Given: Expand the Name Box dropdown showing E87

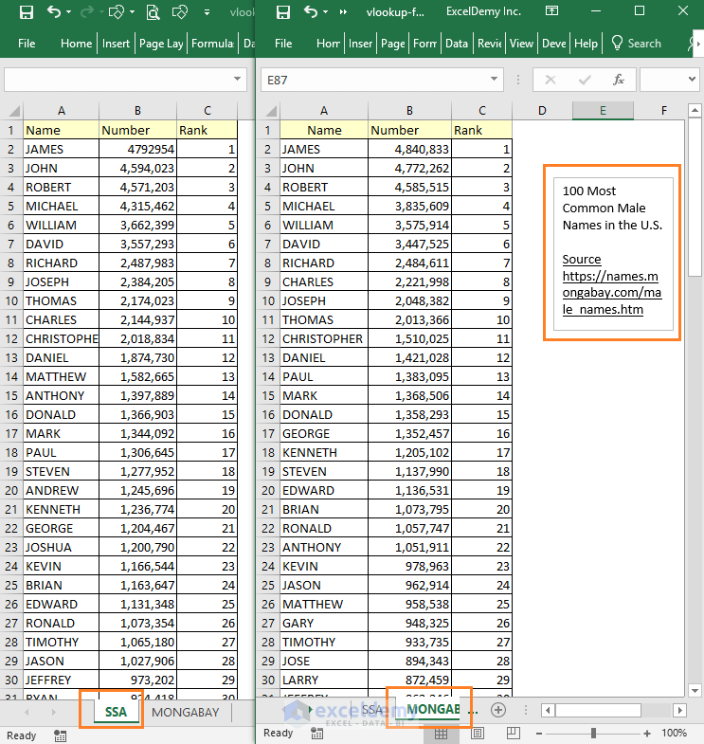Looking at the screenshot, I should pos(494,81).
